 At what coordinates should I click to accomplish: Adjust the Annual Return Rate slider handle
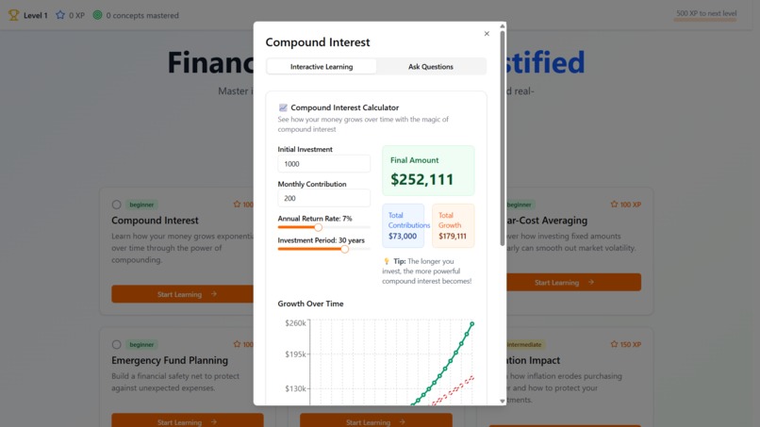[318, 227]
